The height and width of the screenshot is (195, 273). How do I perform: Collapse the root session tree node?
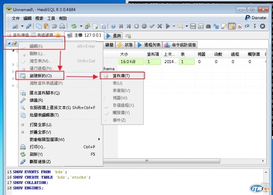9,43
